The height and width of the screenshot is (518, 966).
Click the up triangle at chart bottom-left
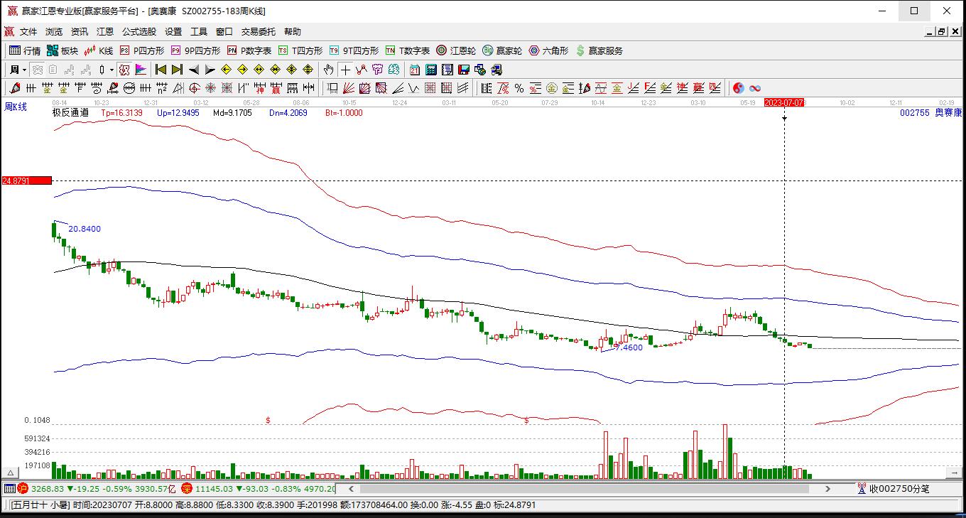[x=11, y=473]
